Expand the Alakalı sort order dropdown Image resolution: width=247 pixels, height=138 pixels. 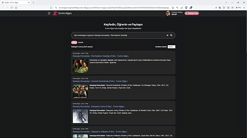[x=171, y=47]
